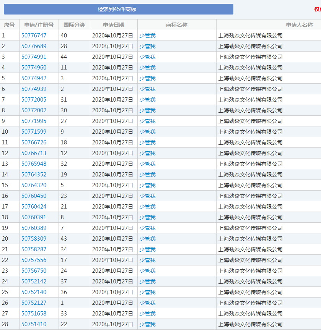Open registration number 50766713
The height and width of the screenshot is (330, 321).
point(34,153)
